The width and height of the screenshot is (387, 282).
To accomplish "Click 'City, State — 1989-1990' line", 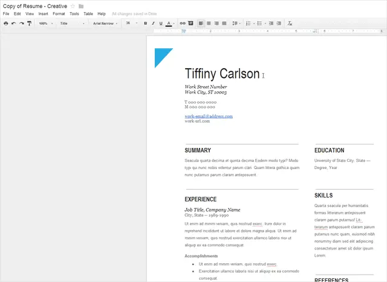I will tap(207, 215).
